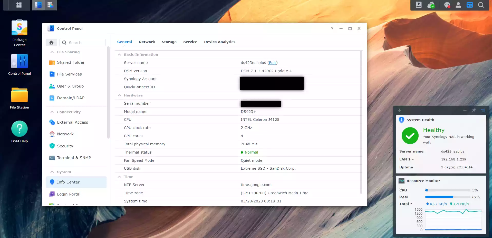This screenshot has width=492, height=238.
Task: Switch to the Storage tab
Action: (169, 42)
